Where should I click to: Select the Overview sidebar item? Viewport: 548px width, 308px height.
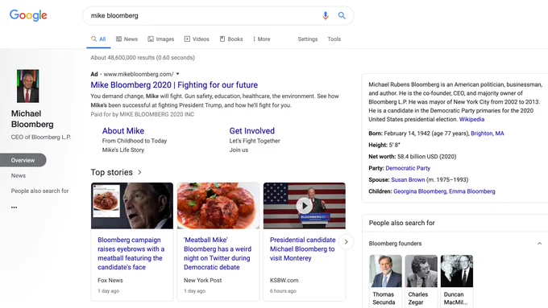tap(23, 160)
